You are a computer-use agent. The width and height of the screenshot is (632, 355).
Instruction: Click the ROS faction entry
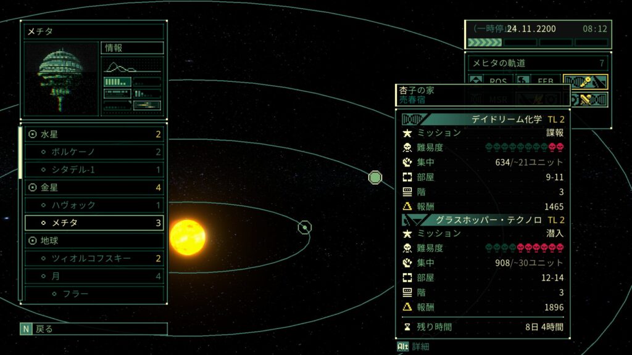point(491,80)
